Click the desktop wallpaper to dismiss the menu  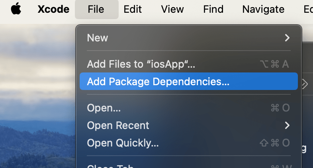coord(36,100)
